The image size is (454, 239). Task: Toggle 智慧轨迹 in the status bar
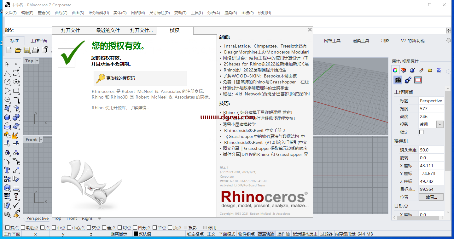click(x=265, y=234)
